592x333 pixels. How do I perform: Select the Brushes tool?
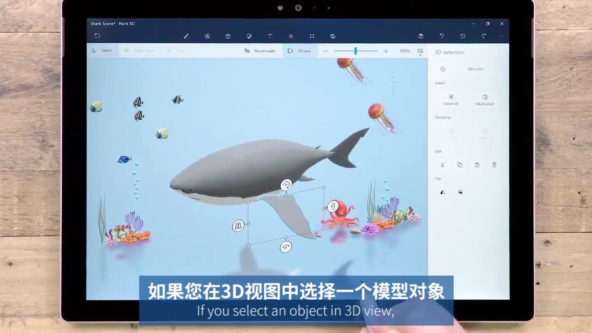tap(186, 36)
